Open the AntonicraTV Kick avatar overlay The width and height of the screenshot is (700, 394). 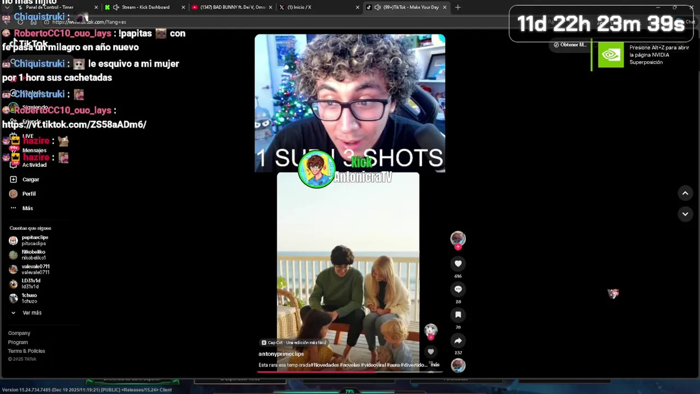316,169
